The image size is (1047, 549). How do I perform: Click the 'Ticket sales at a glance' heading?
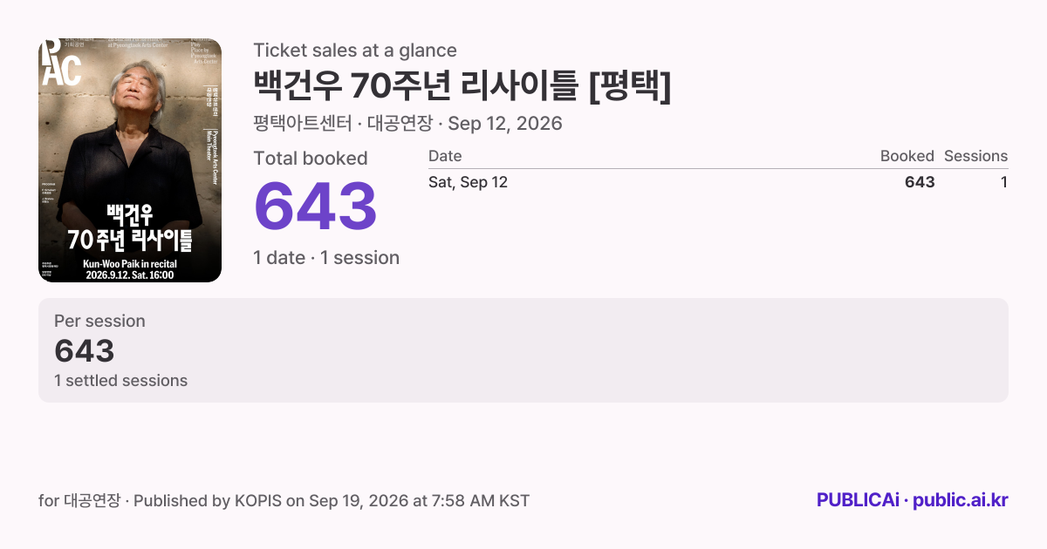click(x=355, y=51)
